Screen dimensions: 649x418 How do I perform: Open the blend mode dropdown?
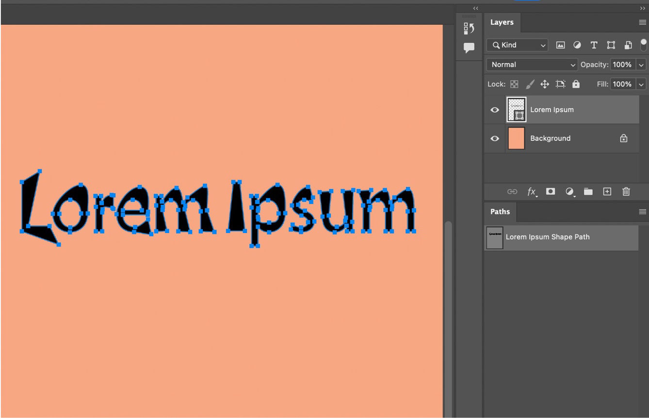click(x=531, y=64)
